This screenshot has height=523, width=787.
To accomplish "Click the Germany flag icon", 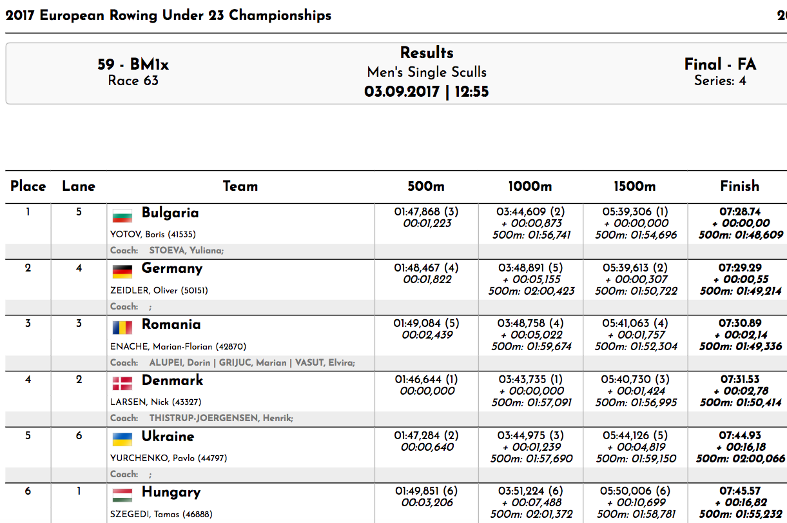I will point(122,271).
